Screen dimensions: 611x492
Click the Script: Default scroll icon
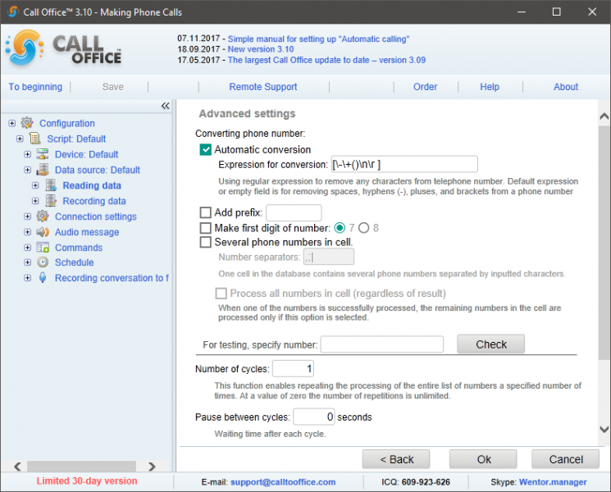click(34, 139)
